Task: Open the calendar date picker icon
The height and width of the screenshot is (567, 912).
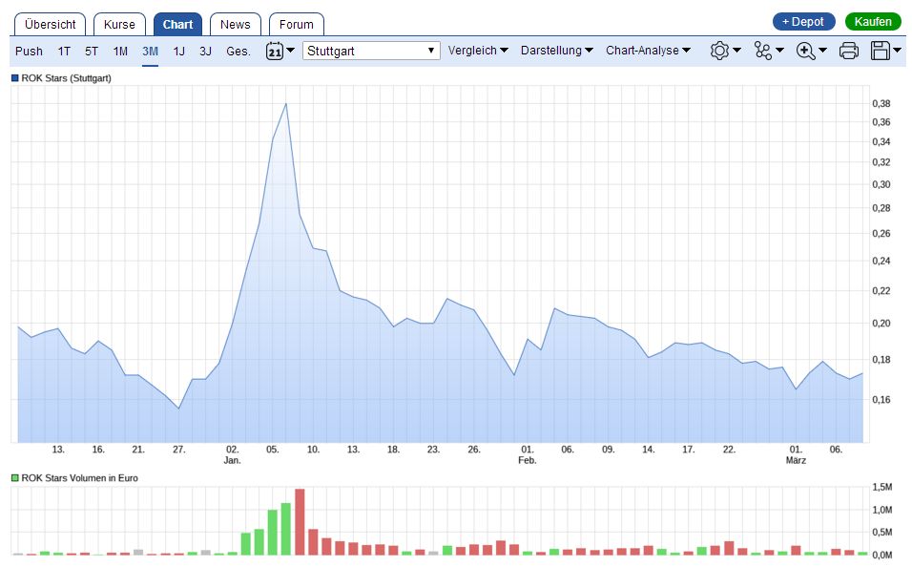Action: pos(275,51)
